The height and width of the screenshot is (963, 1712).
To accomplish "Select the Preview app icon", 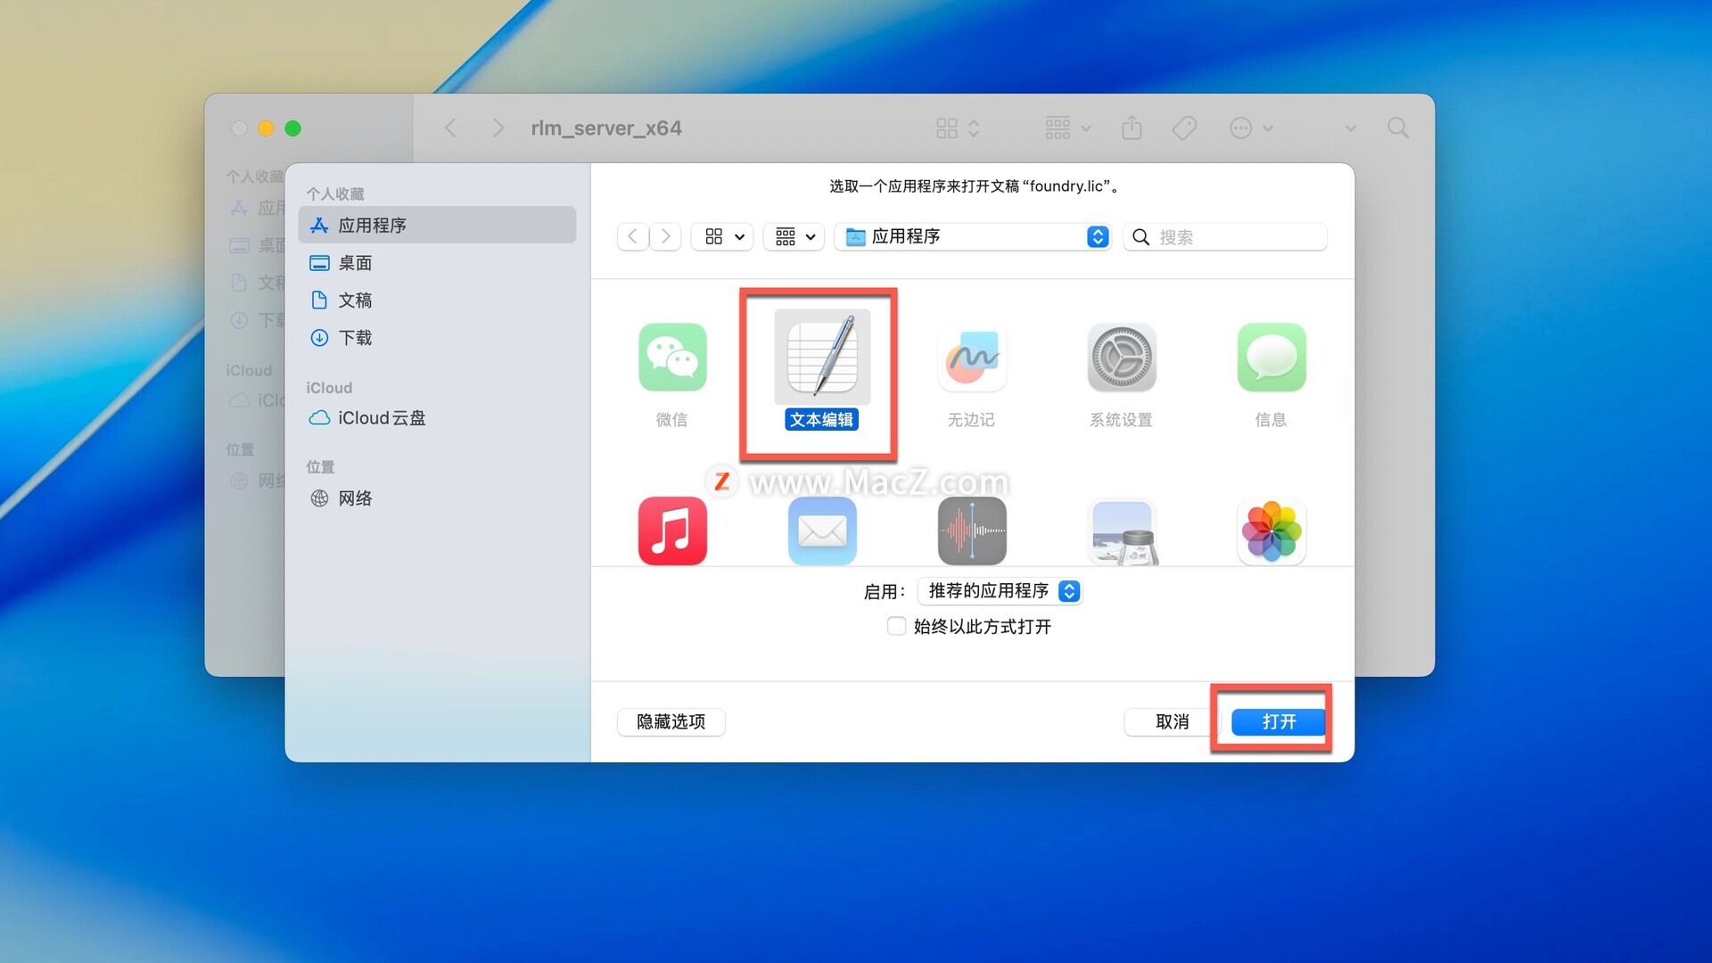I will (1122, 531).
